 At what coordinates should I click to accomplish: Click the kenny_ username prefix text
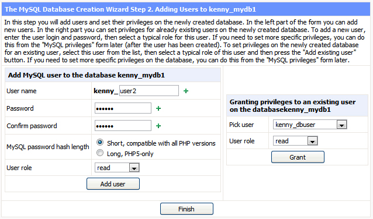(106, 91)
